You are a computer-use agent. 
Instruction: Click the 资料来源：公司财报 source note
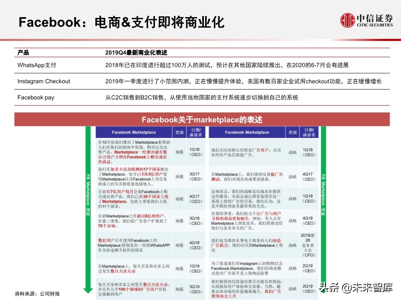[37, 294]
